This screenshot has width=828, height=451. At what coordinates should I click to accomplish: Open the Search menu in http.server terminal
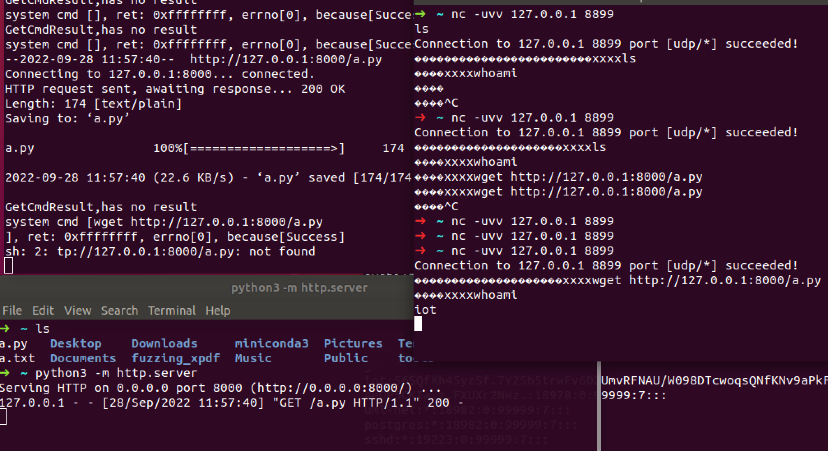[x=120, y=311]
